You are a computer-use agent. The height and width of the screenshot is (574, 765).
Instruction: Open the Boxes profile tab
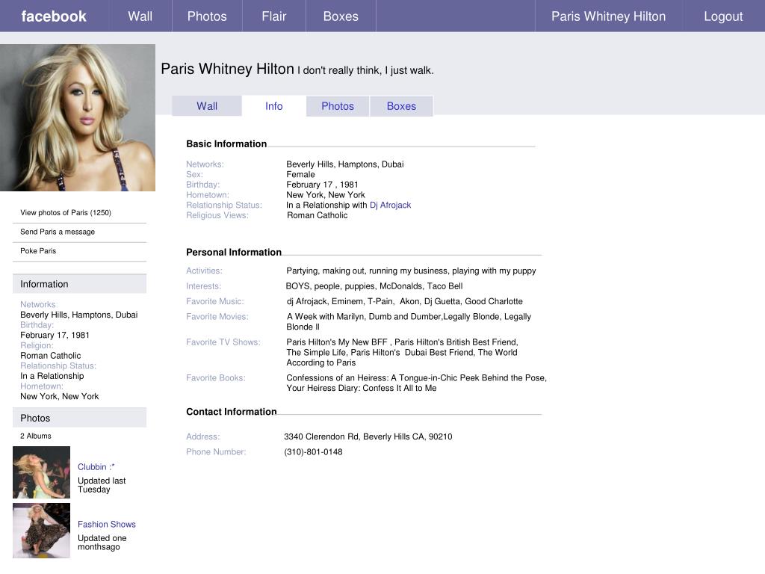click(x=401, y=106)
